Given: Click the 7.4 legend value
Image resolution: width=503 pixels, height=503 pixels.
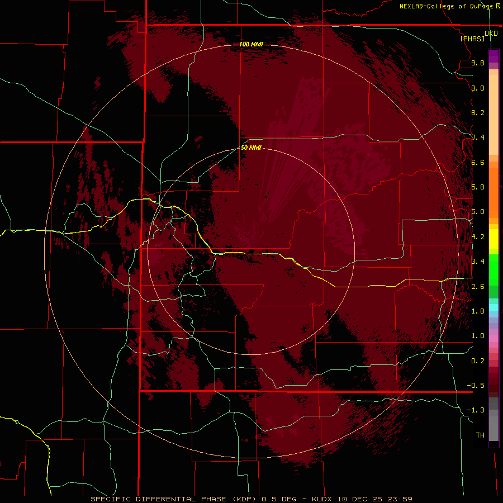Looking at the screenshot, I should pyautogui.click(x=478, y=137).
